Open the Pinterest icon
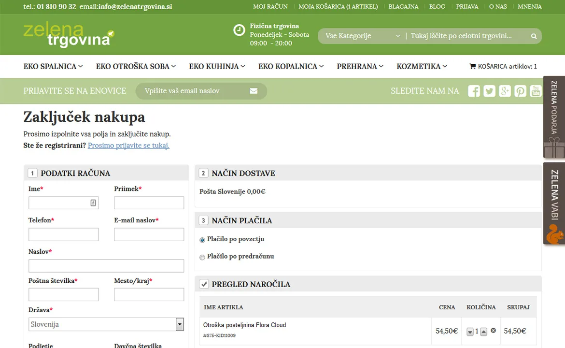Image resolution: width=565 pixels, height=348 pixels. [x=520, y=91]
